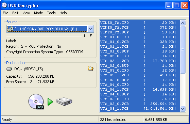This screenshot has height=124, width=190.
Task: Click the L indicator under source
Action: point(85,36)
